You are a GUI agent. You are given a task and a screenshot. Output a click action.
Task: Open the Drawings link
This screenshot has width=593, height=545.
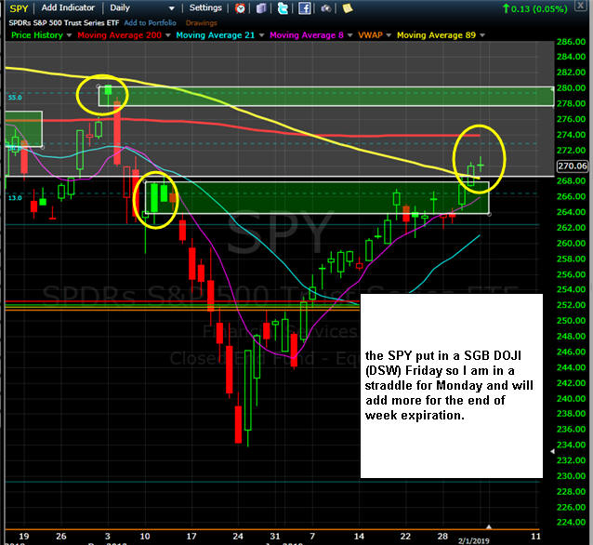point(201,22)
